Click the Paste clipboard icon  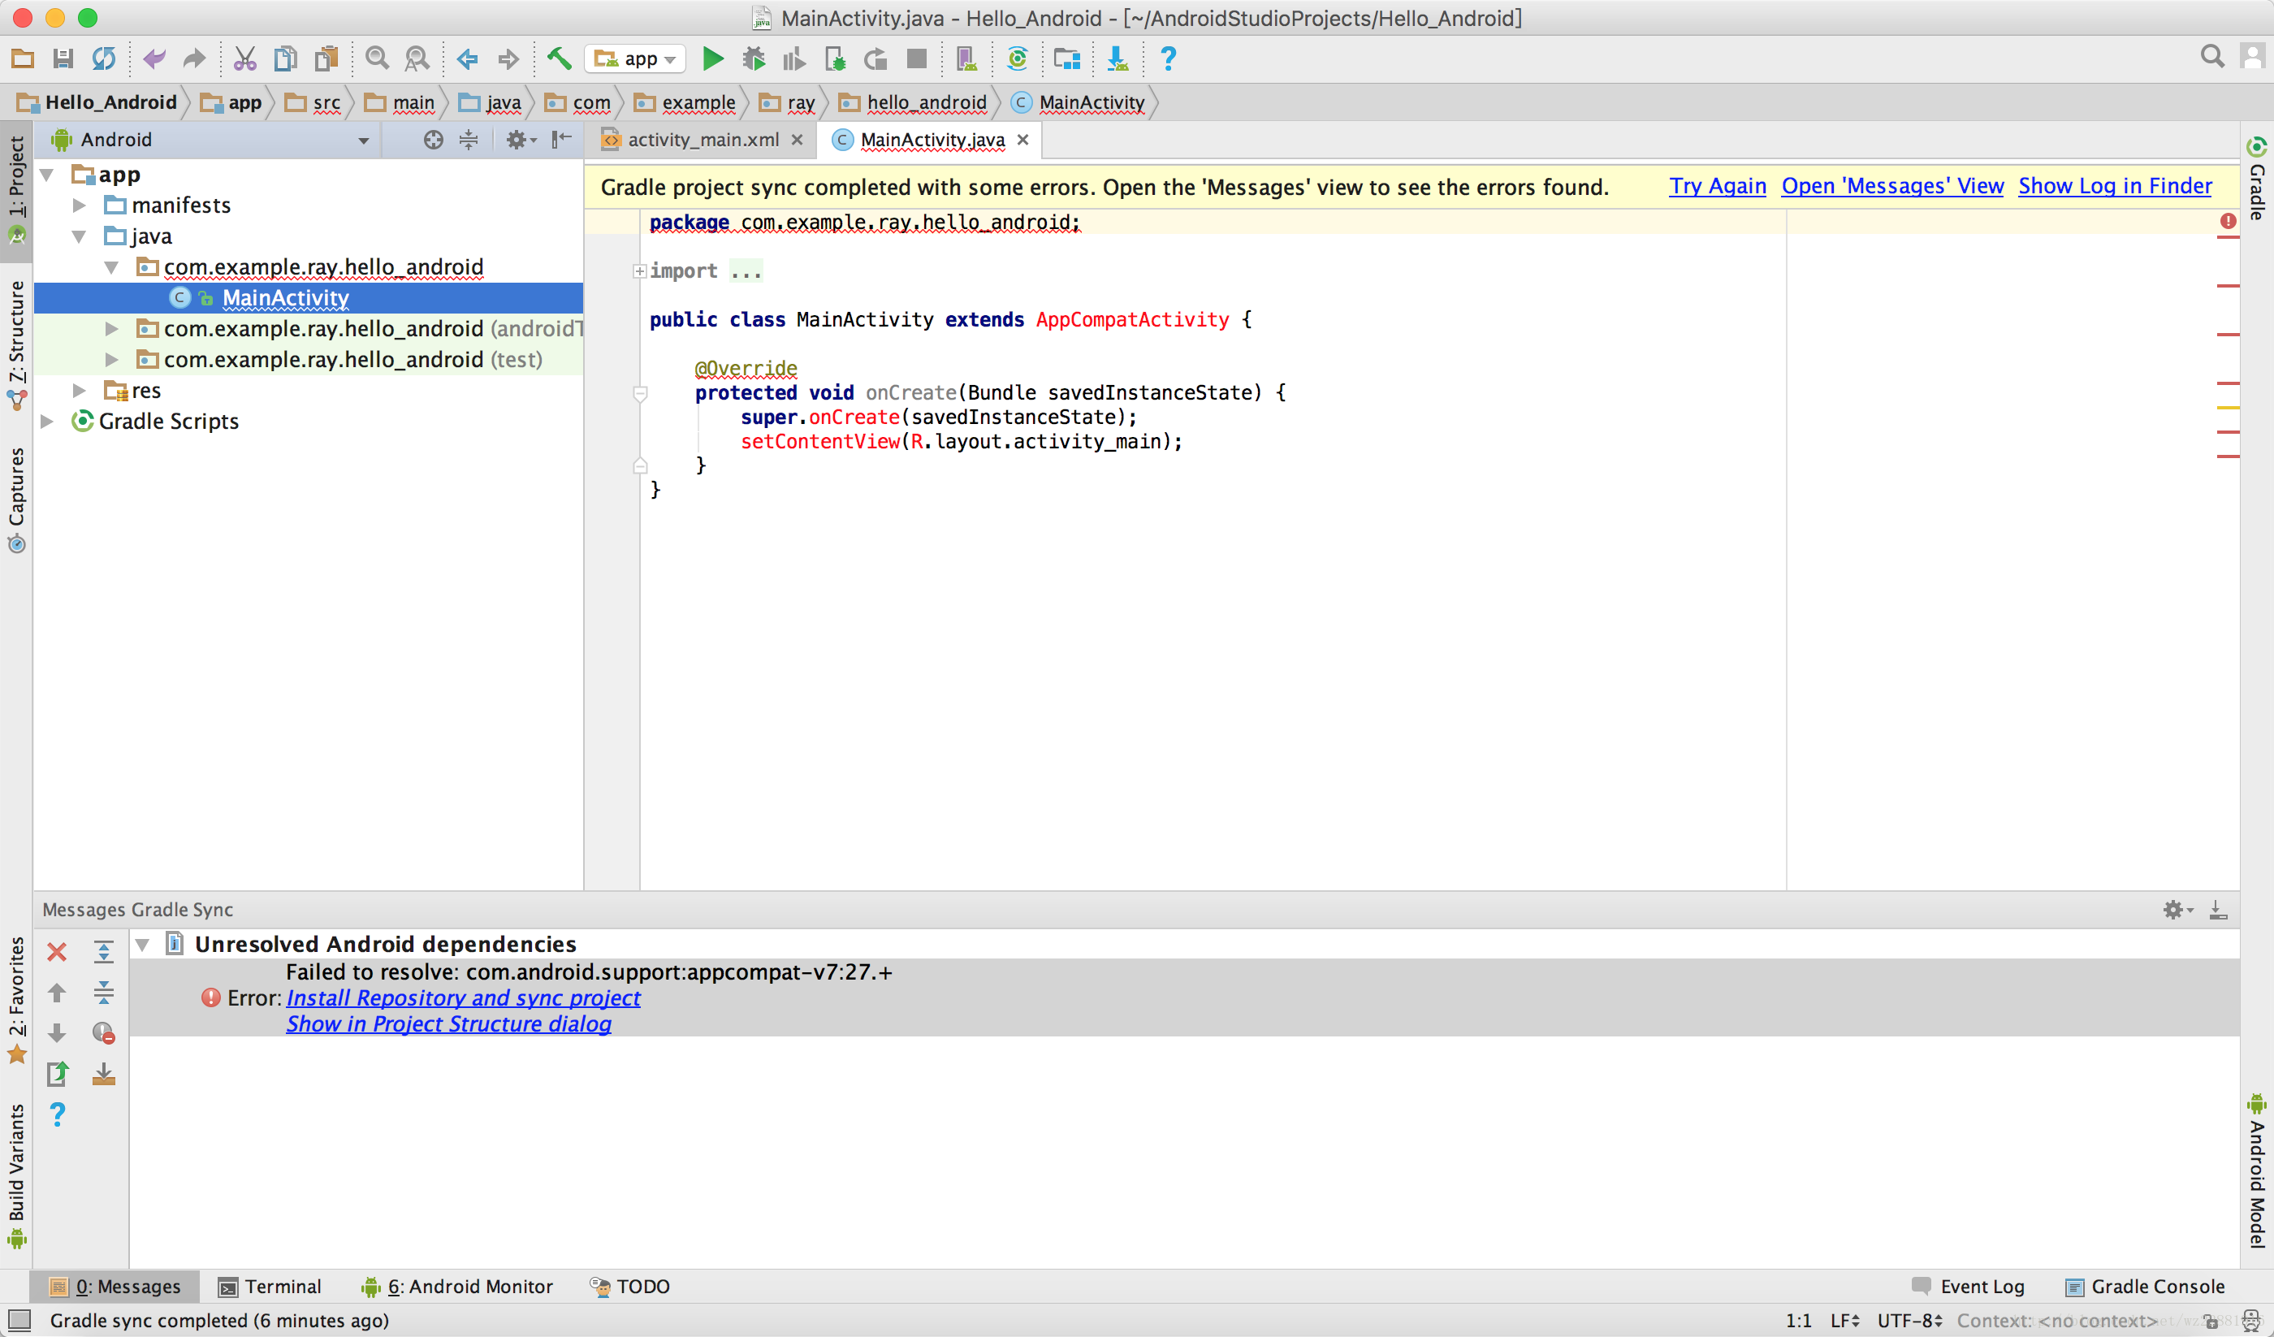(x=326, y=59)
